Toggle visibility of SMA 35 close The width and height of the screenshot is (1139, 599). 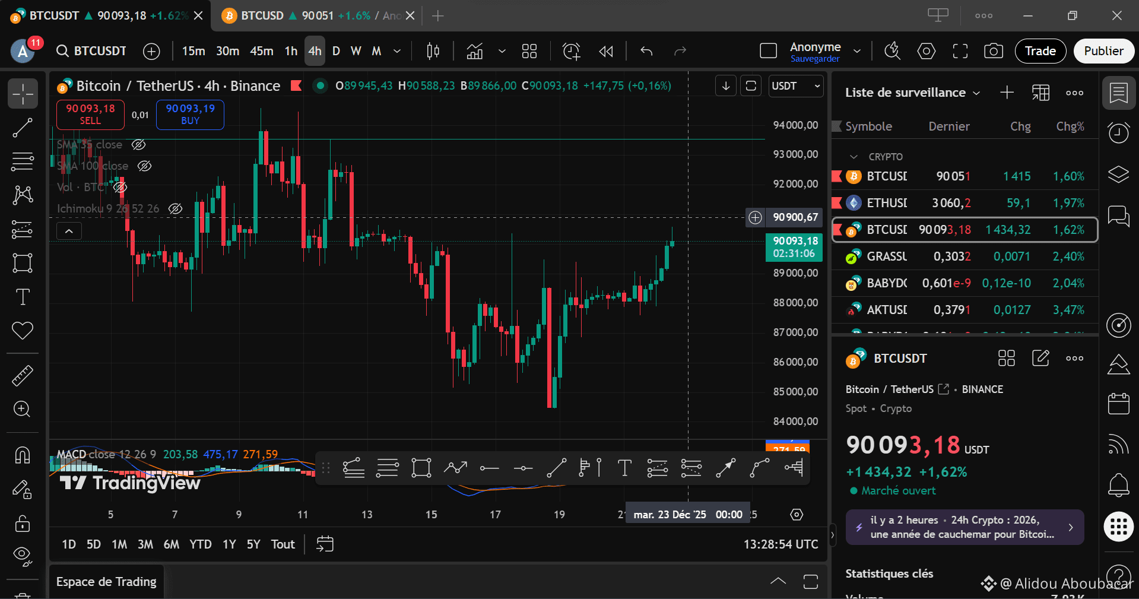click(138, 144)
